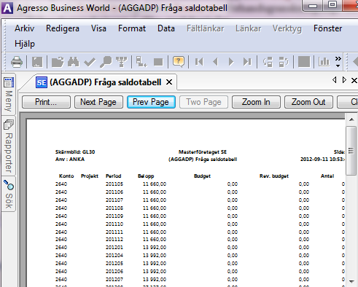
Task: Click the Prev Page button
Action: 151,102
